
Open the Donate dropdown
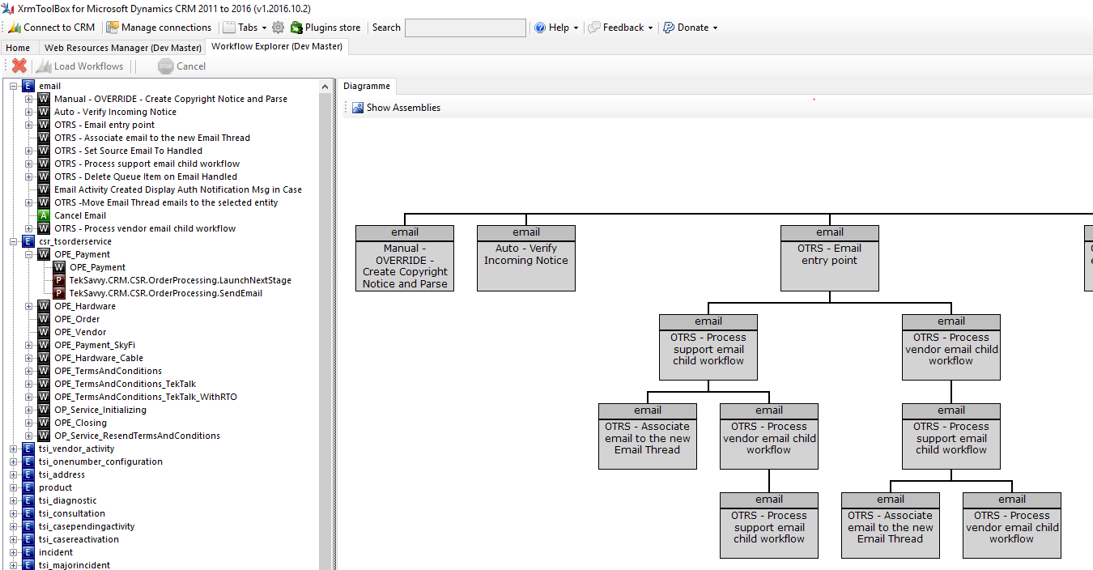(690, 28)
